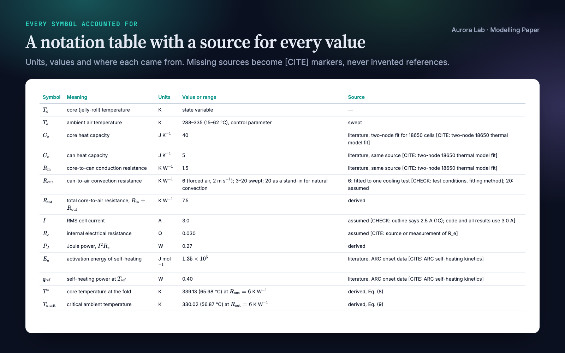
Task: Click the 'A notation table' slide title
Action: tap(195, 42)
